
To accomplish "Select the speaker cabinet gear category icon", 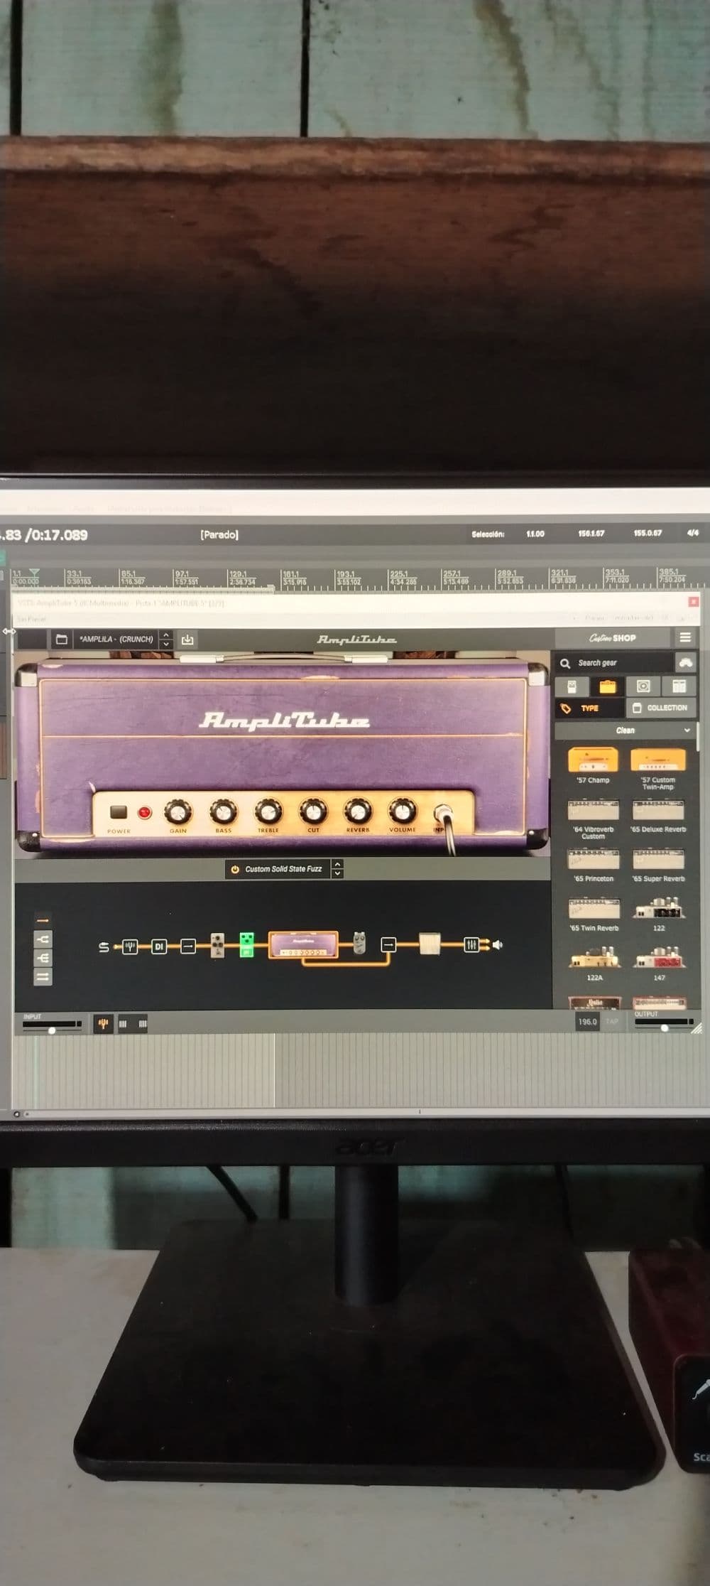I will click(643, 686).
